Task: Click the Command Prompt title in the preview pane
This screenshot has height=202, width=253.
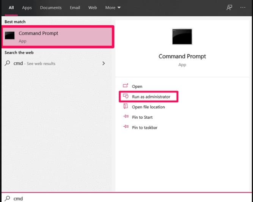Action: coord(182,56)
